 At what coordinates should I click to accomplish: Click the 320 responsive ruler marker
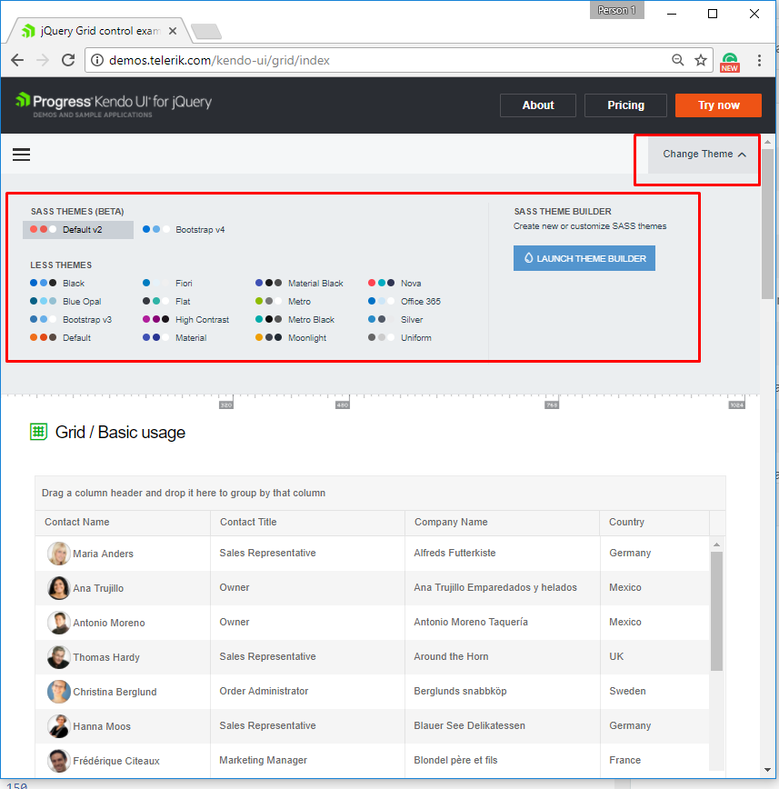(x=226, y=404)
